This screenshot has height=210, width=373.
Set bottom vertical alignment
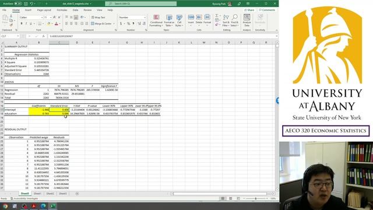[x=76, y=17]
